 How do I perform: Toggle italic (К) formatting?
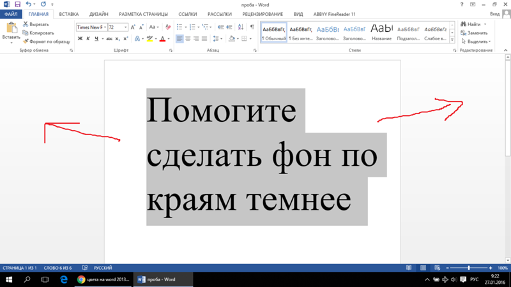88,39
